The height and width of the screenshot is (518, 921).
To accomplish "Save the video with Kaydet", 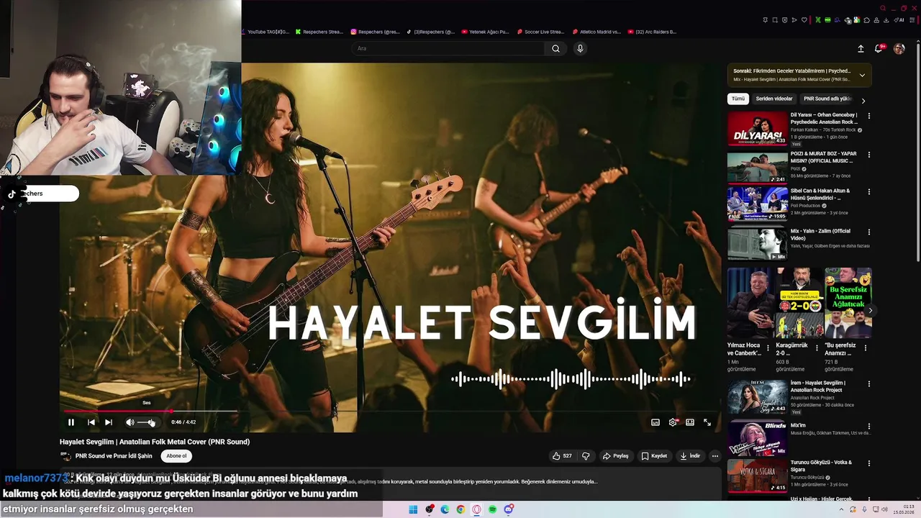I will [655, 455].
